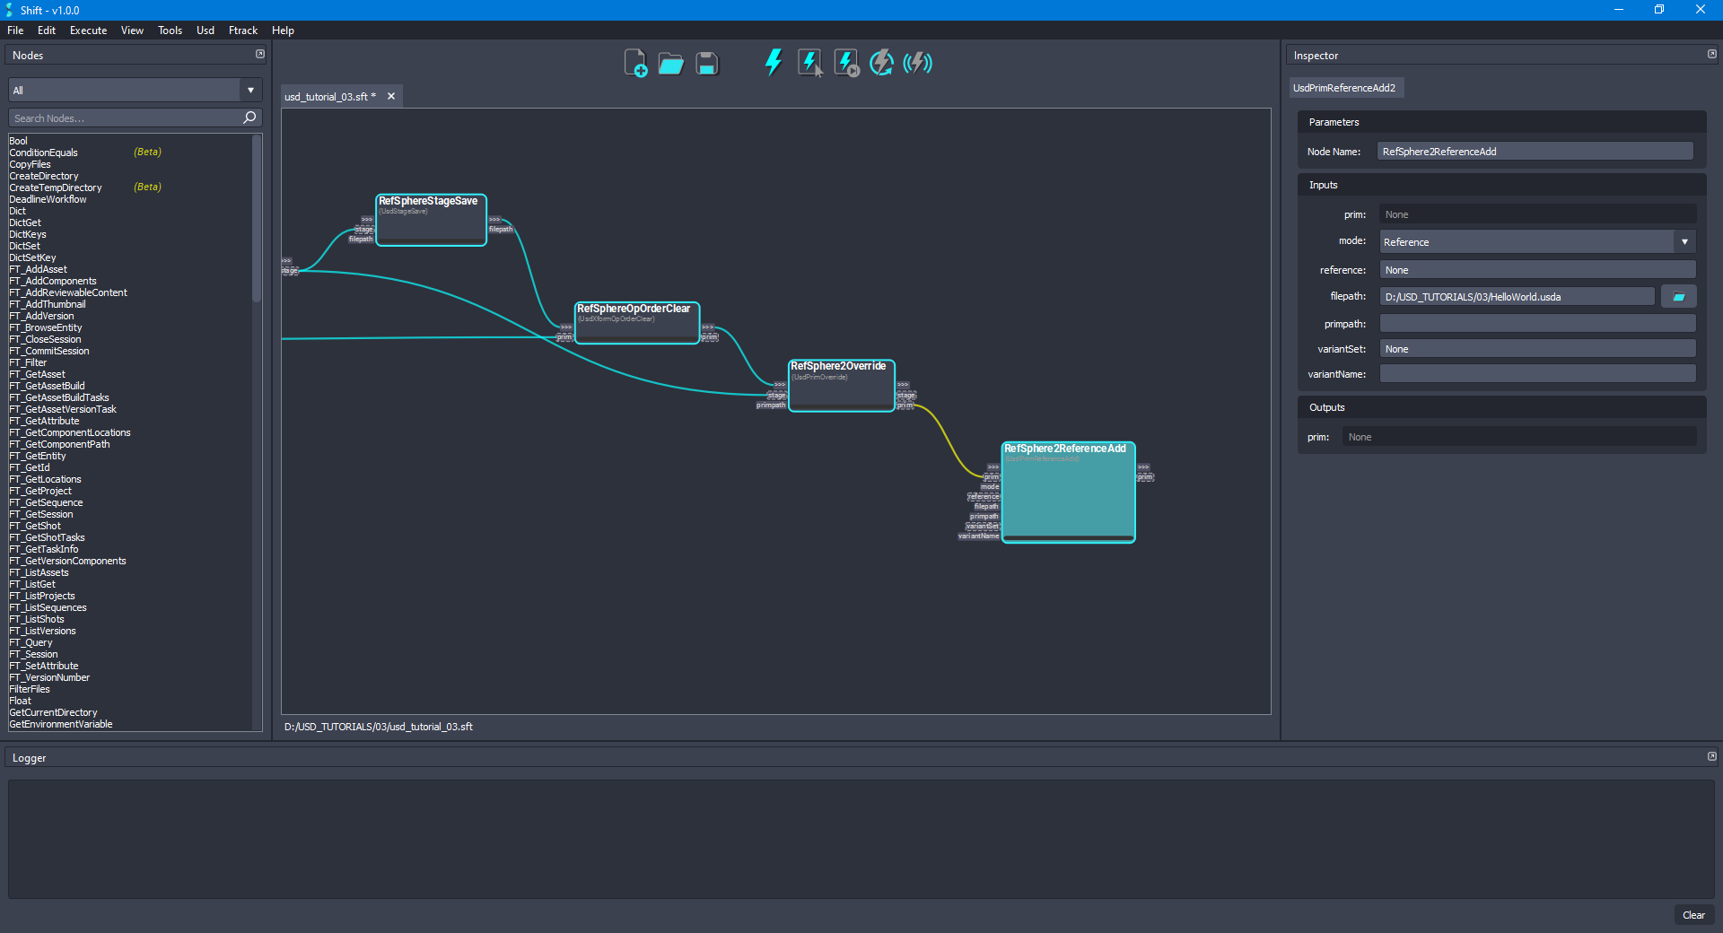Open a file using the folder toolbar icon

(x=670, y=63)
